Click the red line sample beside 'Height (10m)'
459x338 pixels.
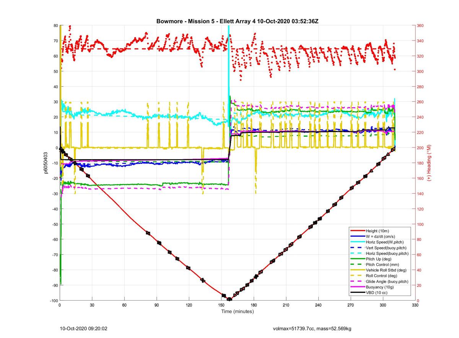pyautogui.click(x=358, y=231)
